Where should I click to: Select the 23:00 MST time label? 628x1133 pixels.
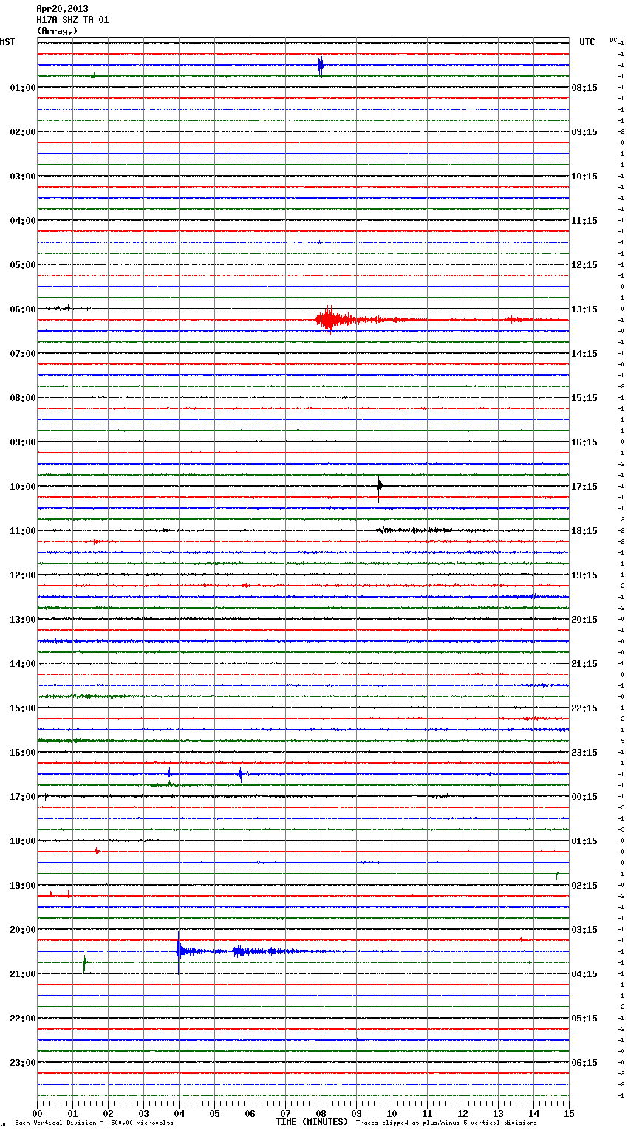point(23,1063)
